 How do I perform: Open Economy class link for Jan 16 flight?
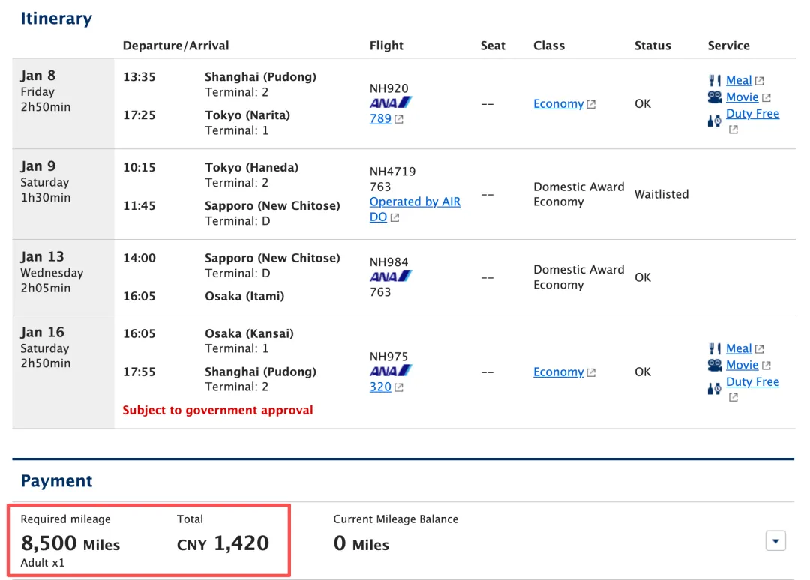[559, 372]
